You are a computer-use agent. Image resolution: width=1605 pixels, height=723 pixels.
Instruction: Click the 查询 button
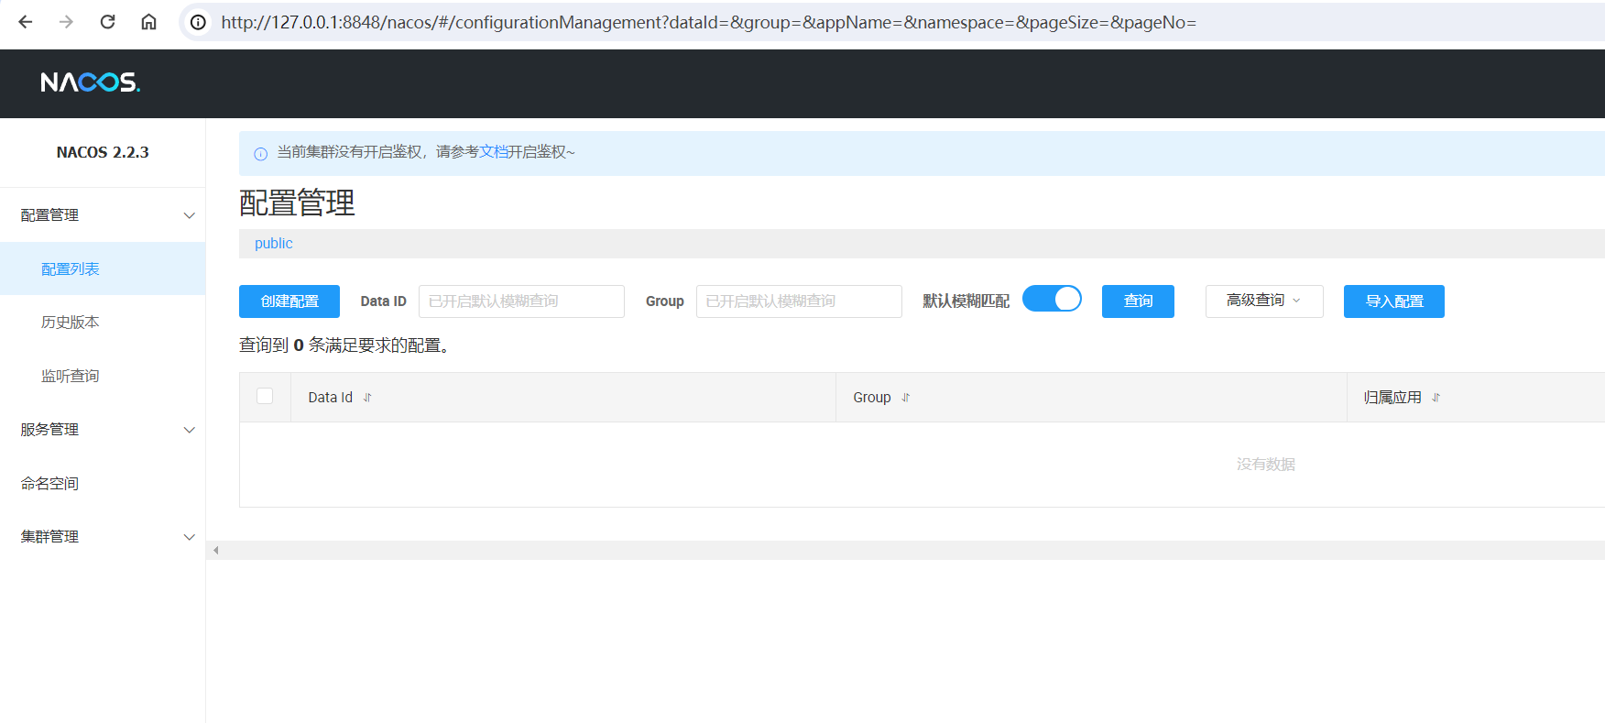[x=1138, y=301]
